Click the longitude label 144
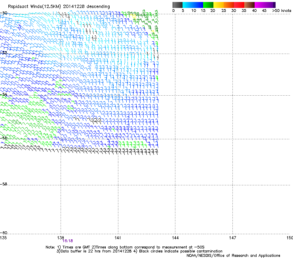The width and height of the screenshot is (293, 258). point(175,238)
